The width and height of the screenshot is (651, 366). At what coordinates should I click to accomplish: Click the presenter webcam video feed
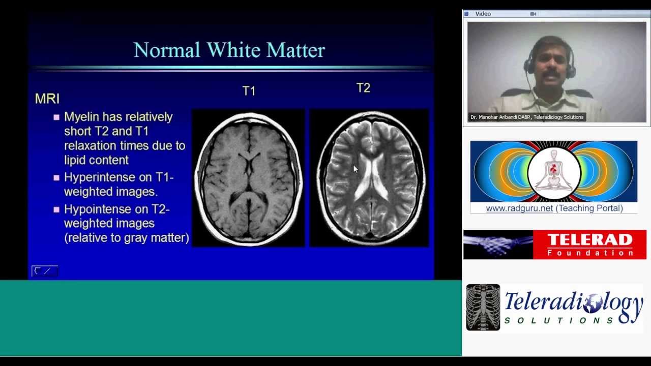pyautogui.click(x=556, y=72)
